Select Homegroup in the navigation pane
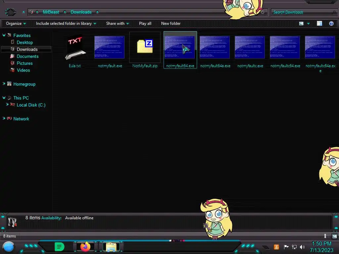339x254 pixels. coord(24,84)
